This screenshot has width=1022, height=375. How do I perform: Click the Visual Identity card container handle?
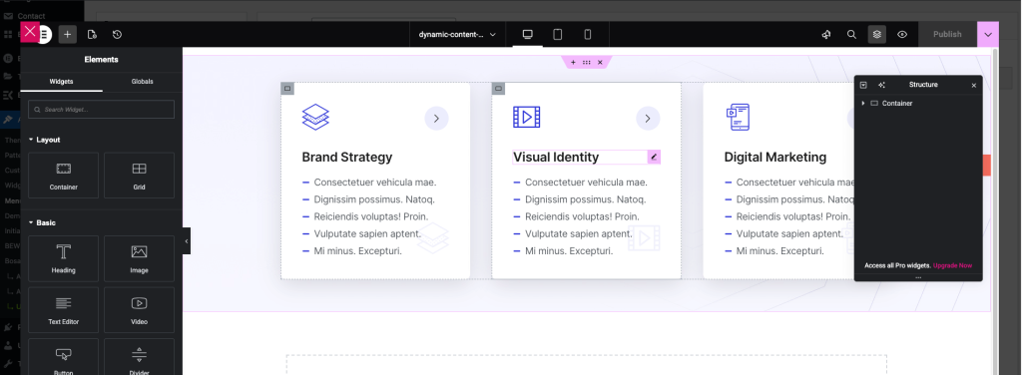point(499,89)
